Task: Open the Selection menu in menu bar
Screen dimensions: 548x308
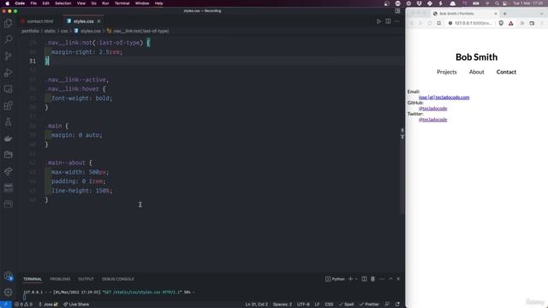Action: 63,3
